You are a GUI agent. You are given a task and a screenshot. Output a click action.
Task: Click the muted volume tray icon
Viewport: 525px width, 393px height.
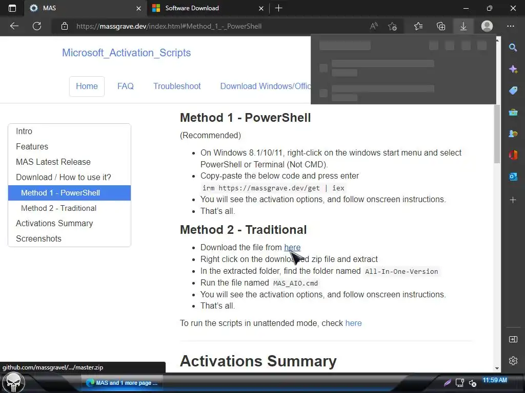tap(472, 383)
